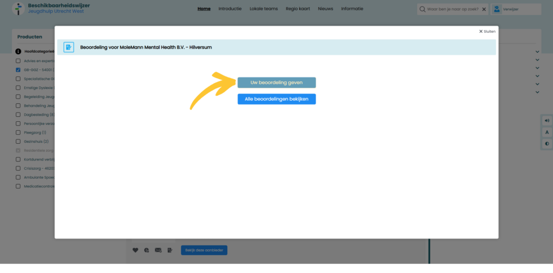Image resolution: width=553 pixels, height=273 pixels.
Task: Open the Introductie menu item
Action: [230, 9]
